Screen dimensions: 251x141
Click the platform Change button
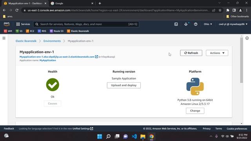click(x=195, y=110)
